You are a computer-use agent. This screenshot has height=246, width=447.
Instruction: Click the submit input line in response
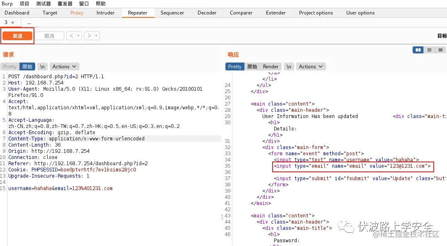coord(360,178)
